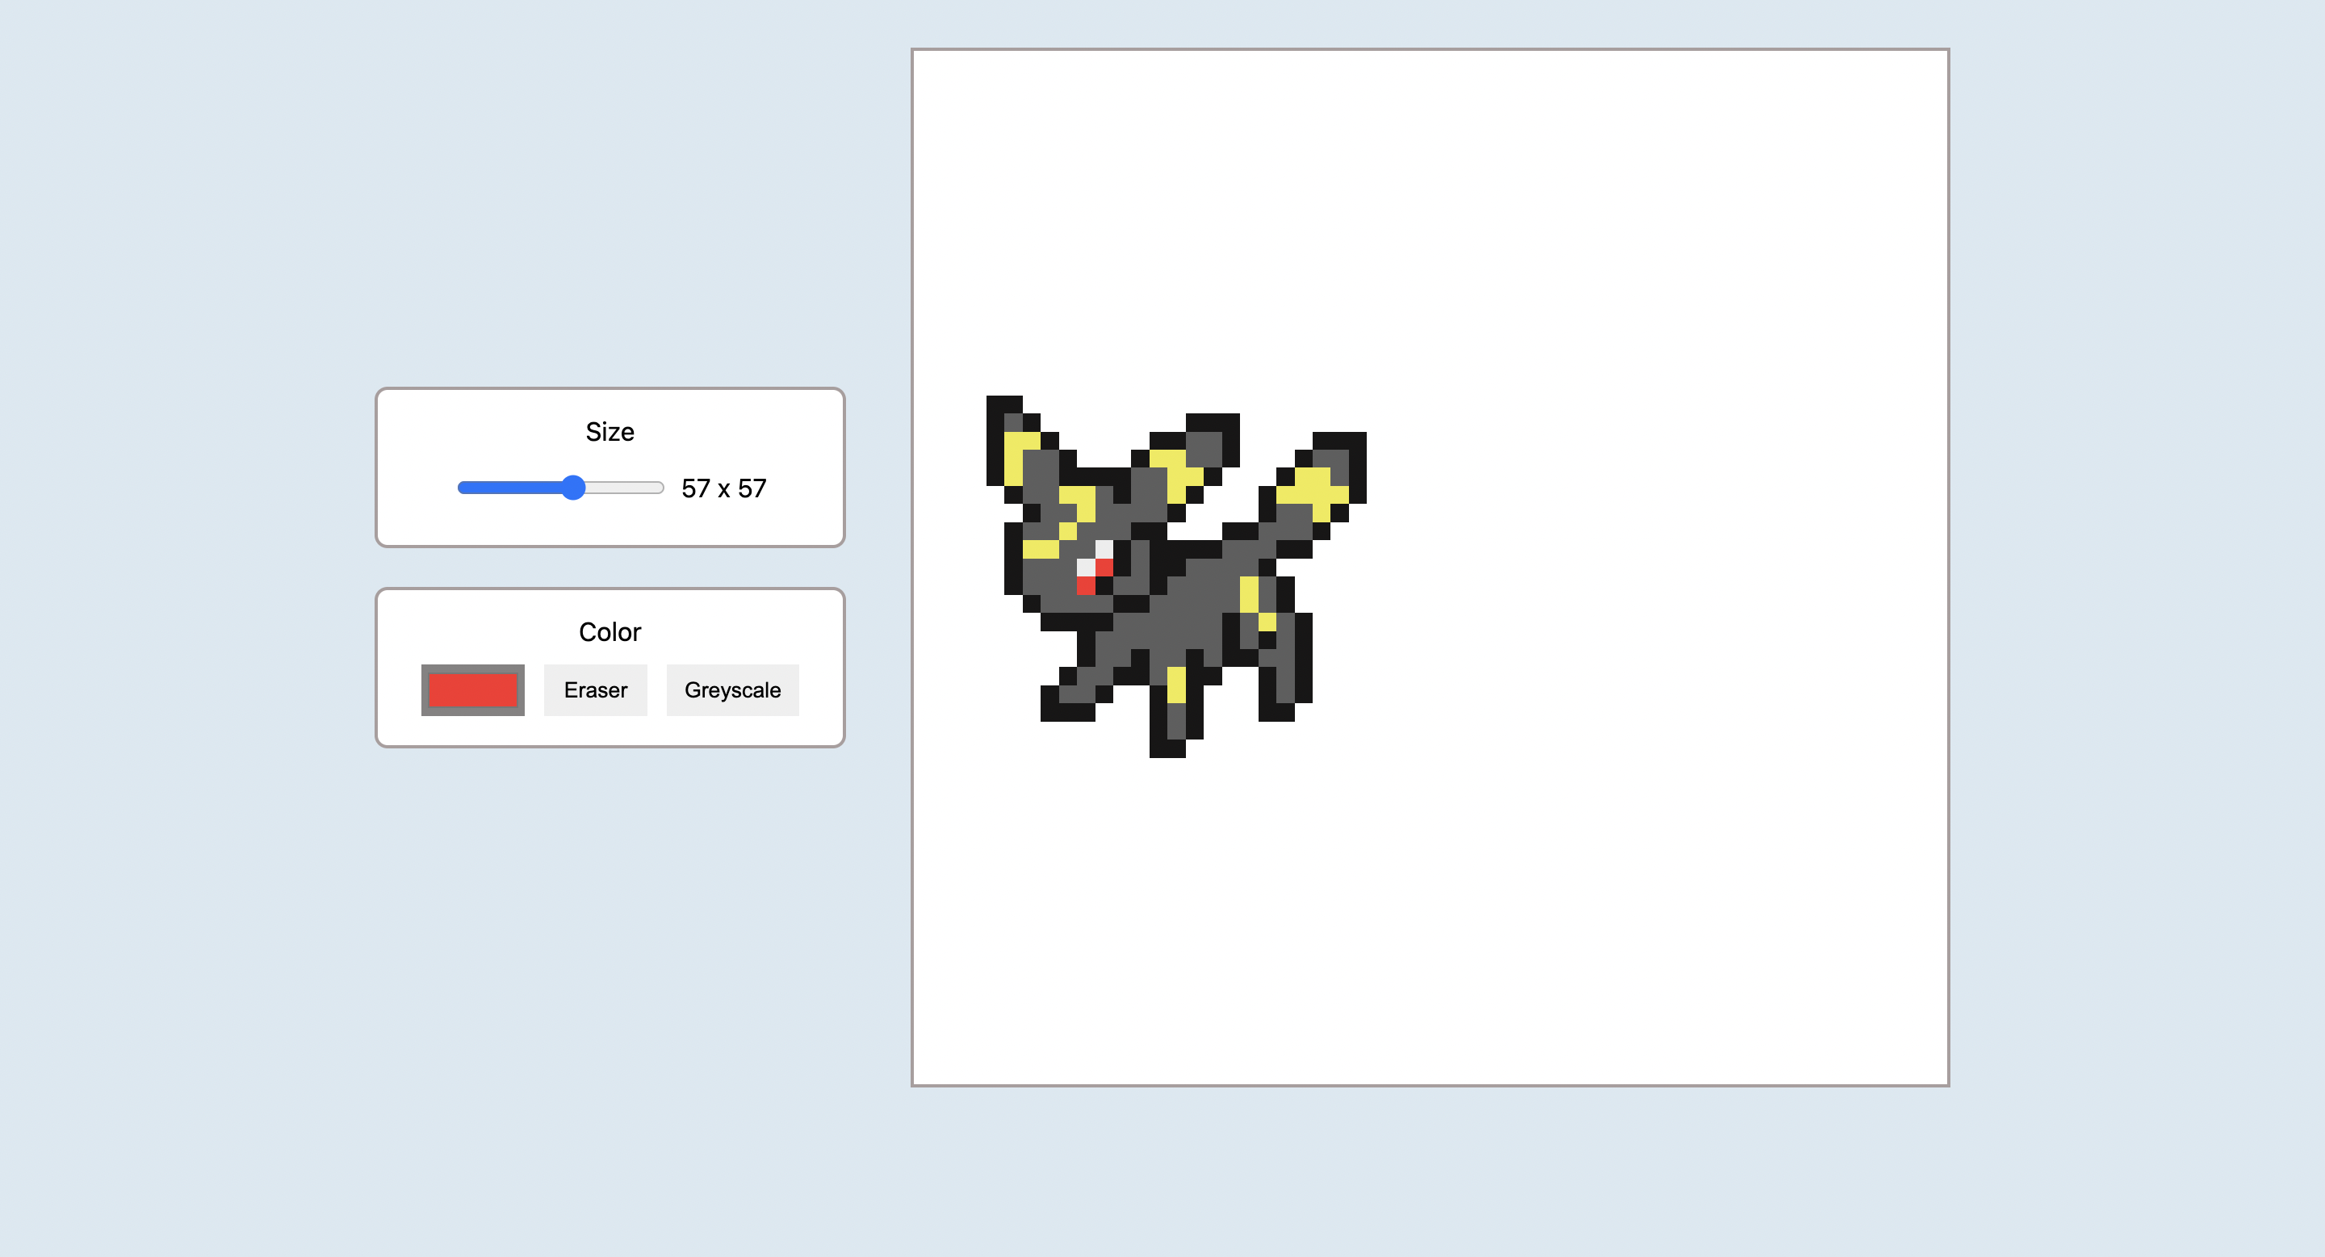Click the black tip of the left ear
The height and width of the screenshot is (1257, 2325).
click(1003, 404)
